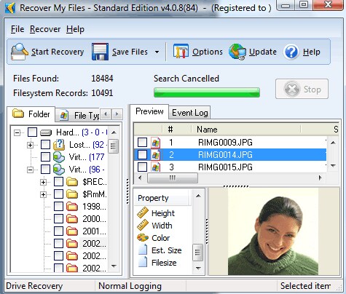The width and height of the screenshot is (346, 294).
Task: Click the Virt... (177 drive icon
Action: coord(59,157)
